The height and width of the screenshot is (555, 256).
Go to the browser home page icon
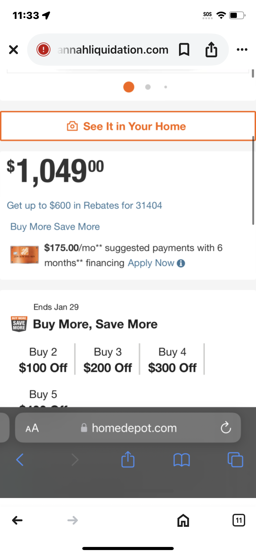(x=183, y=520)
